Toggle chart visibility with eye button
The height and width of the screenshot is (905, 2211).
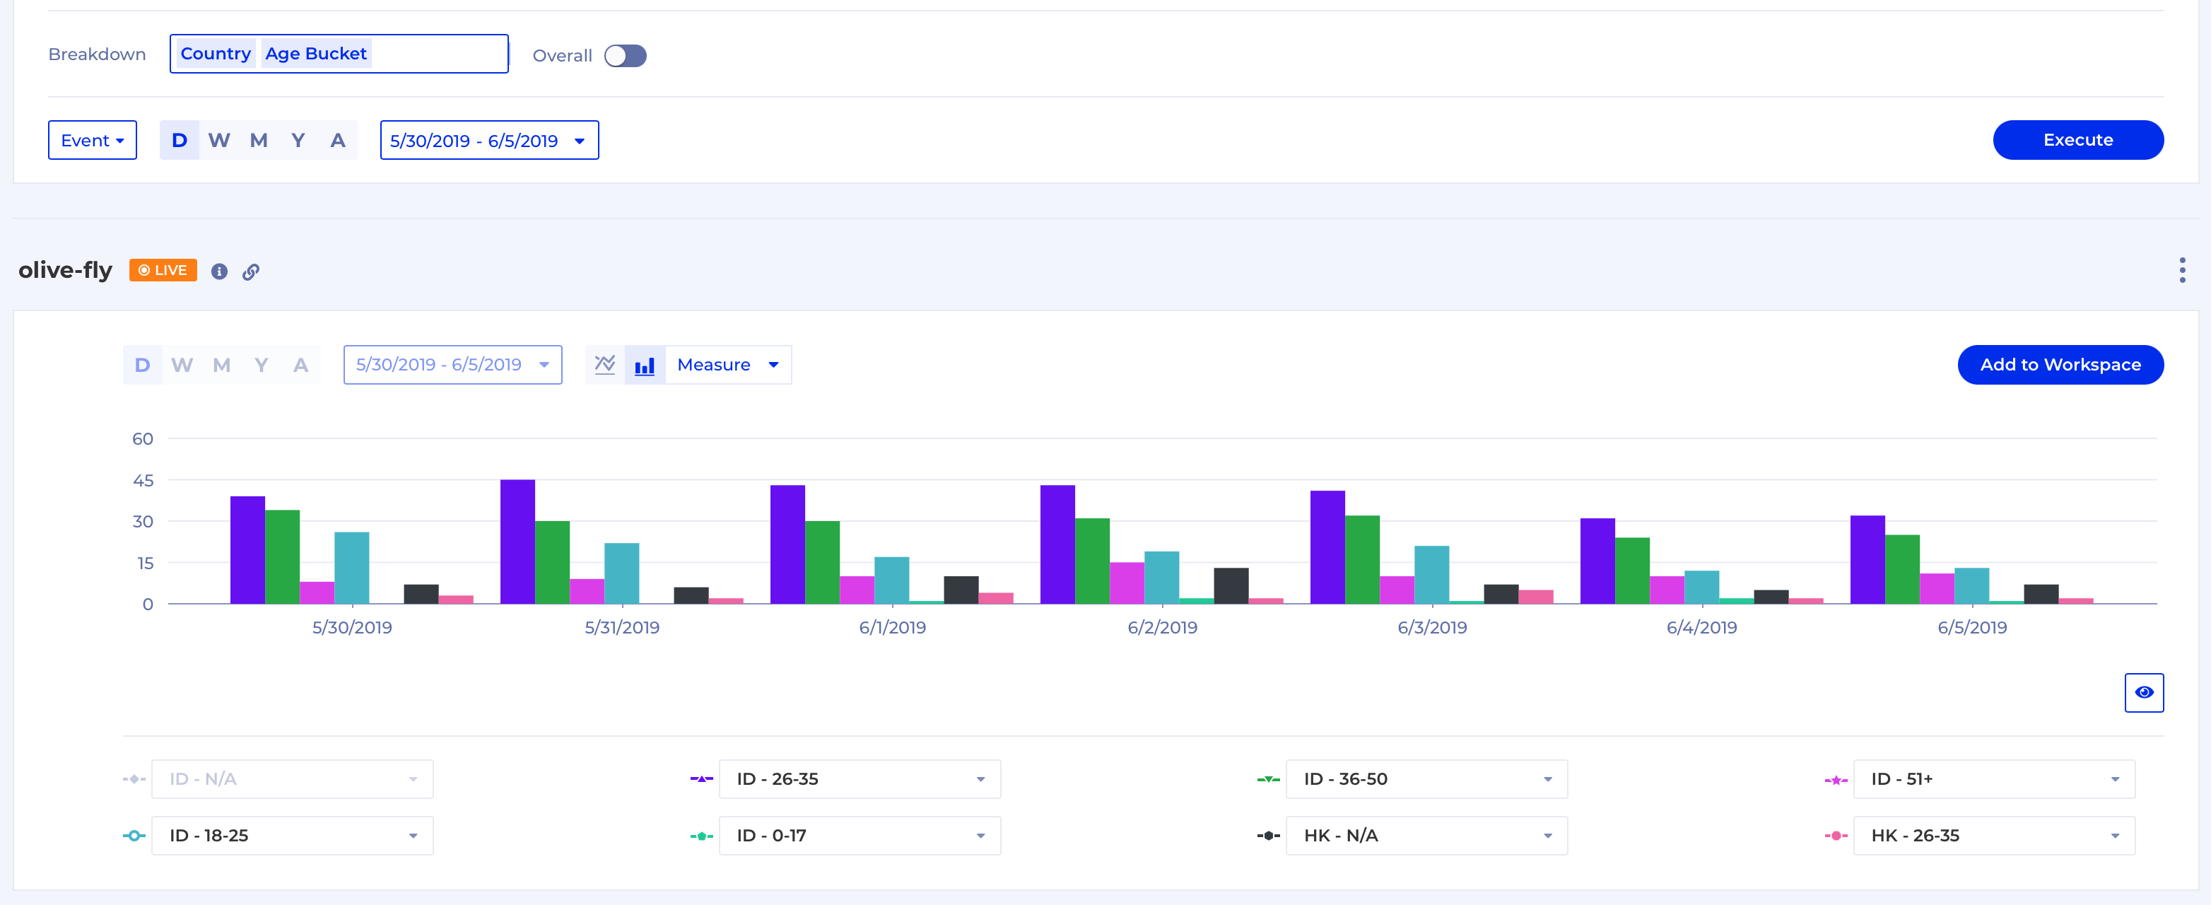pos(2143,693)
